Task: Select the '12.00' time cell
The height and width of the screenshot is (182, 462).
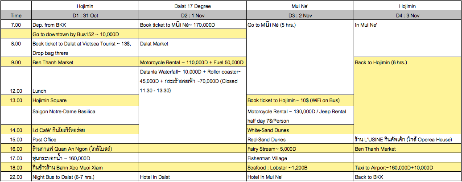Action: (16, 81)
